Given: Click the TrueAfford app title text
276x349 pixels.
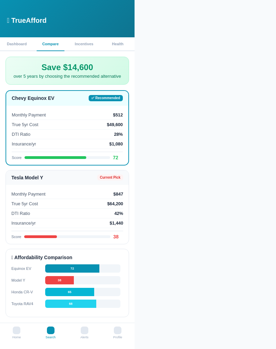Looking at the screenshot, I should coord(29,20).
